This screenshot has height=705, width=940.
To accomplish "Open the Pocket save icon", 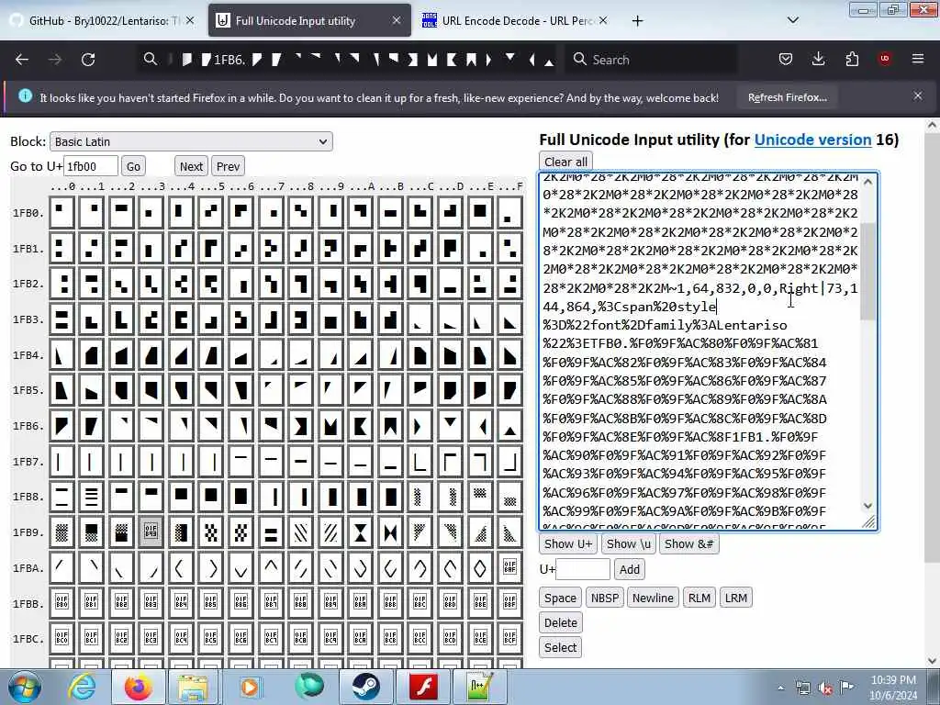I will [x=786, y=59].
